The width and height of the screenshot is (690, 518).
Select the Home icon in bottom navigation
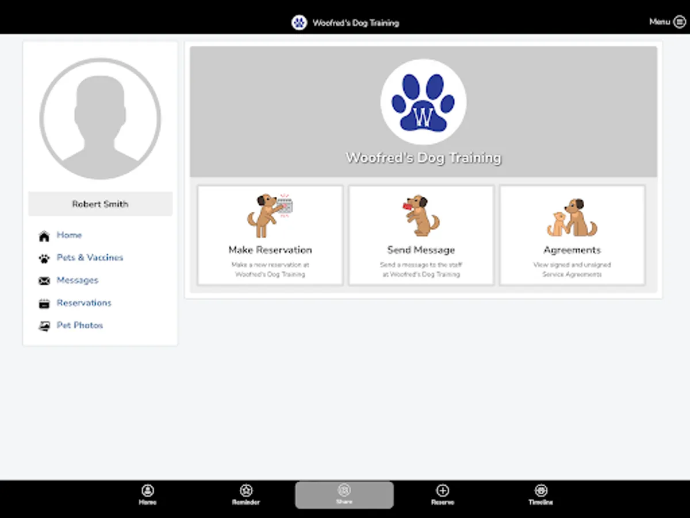click(x=148, y=490)
